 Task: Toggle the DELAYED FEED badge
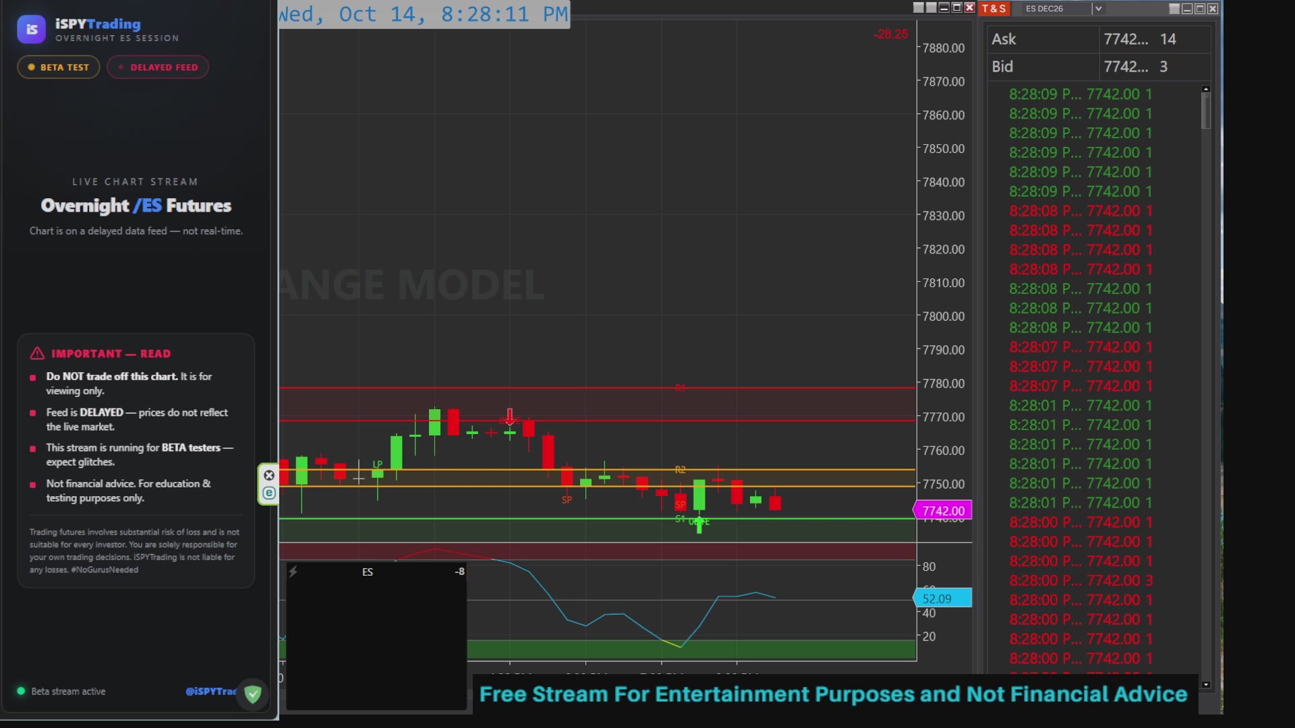pos(158,67)
